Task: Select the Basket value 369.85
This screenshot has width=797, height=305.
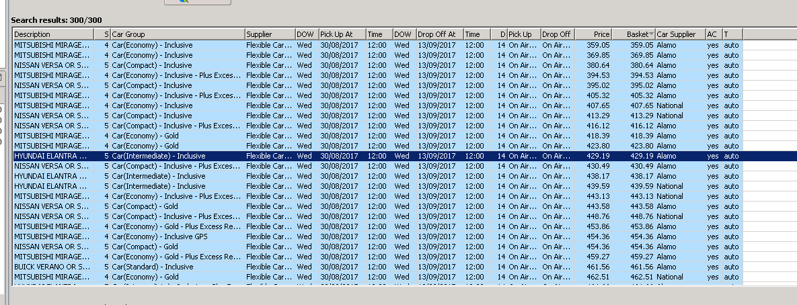Action: pyautogui.click(x=642, y=55)
